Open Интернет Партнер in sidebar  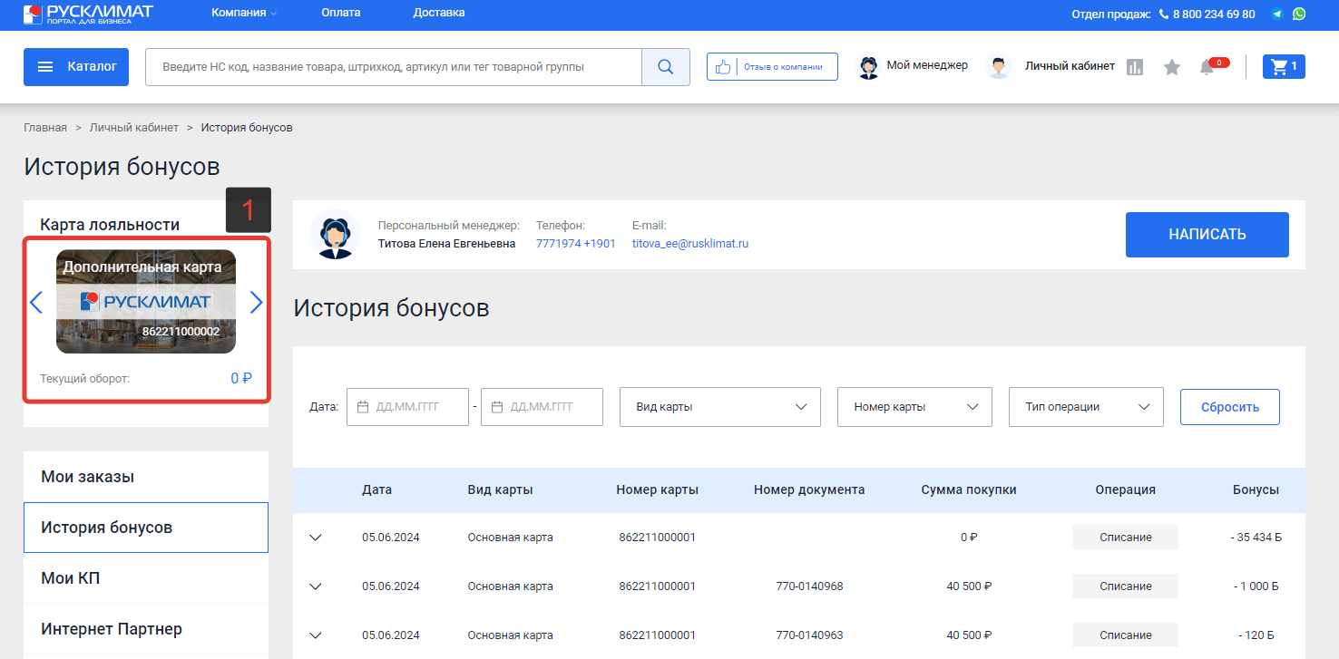(146, 629)
